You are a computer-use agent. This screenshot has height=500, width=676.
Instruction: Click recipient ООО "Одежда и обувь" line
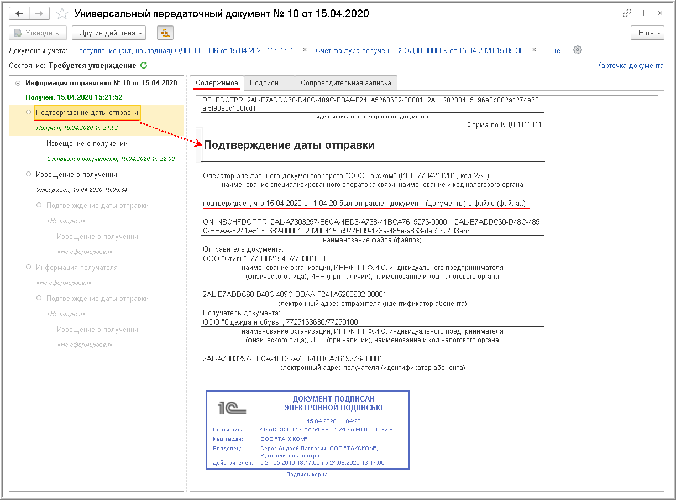[282, 322]
